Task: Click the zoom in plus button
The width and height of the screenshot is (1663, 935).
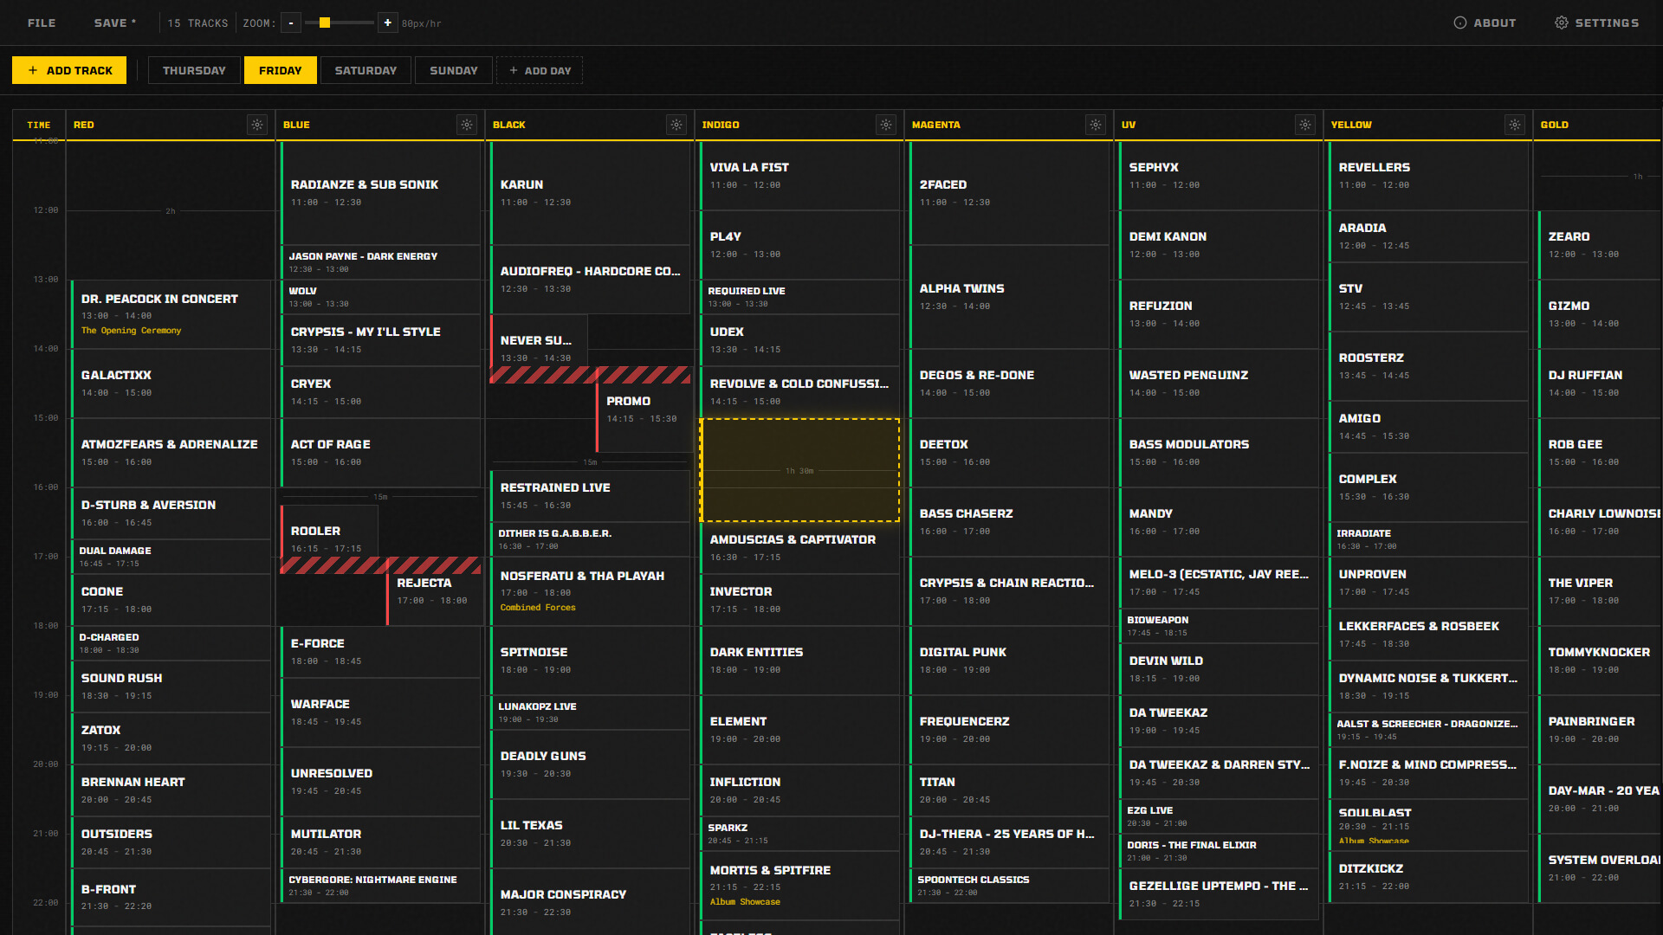Action: [387, 23]
